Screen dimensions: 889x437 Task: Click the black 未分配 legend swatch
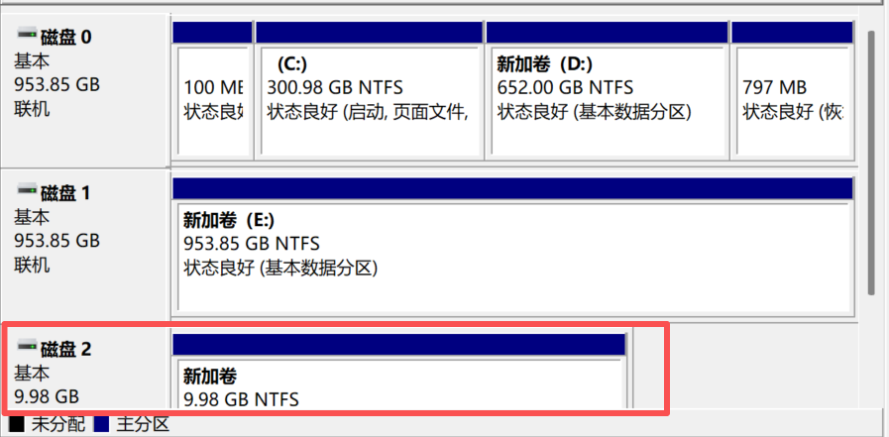[16, 426]
